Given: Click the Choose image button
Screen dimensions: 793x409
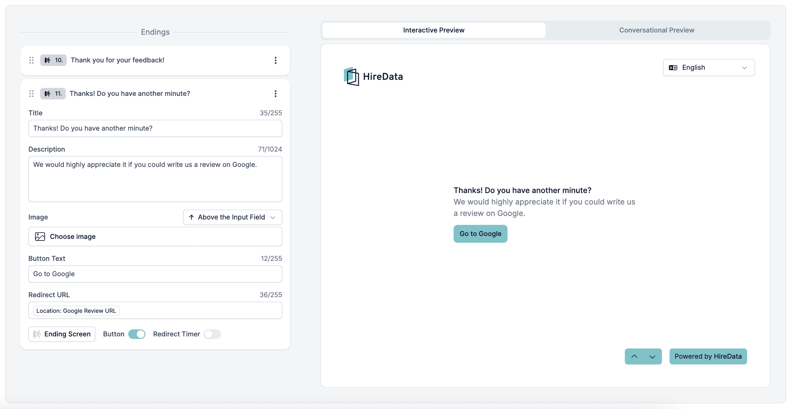Looking at the screenshot, I should coord(155,236).
